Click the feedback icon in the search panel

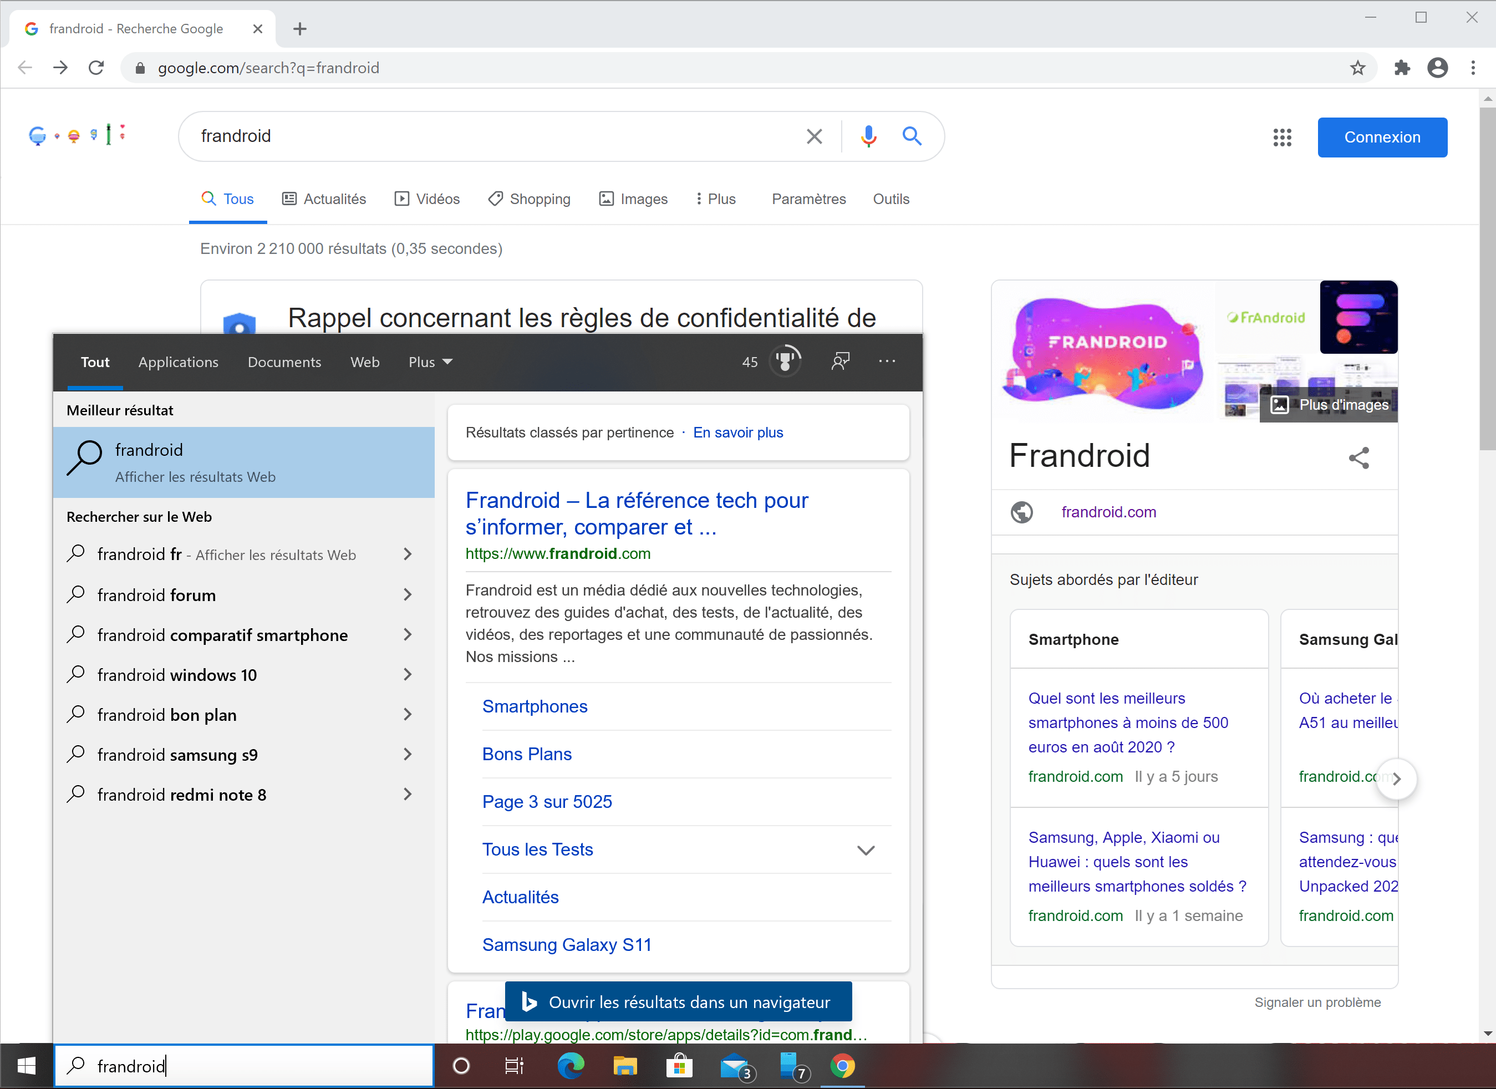click(x=841, y=361)
